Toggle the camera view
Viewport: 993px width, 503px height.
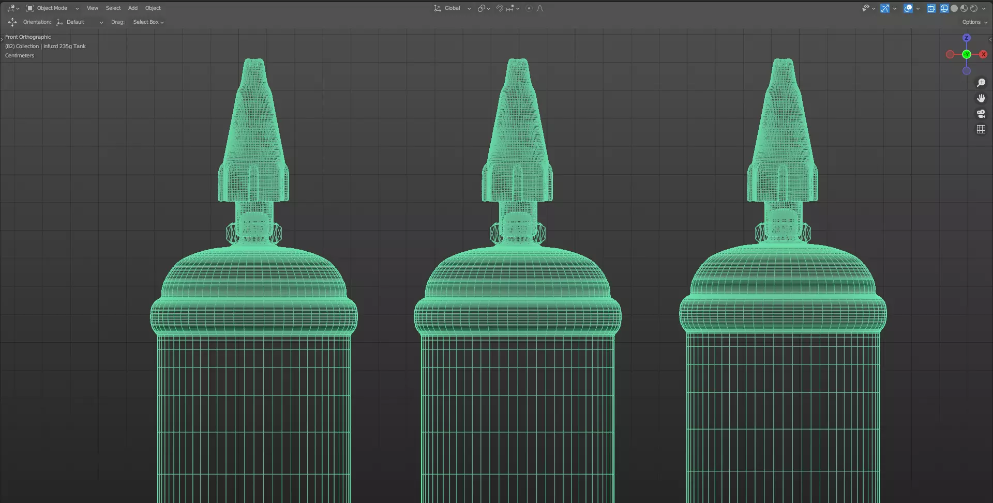(981, 114)
